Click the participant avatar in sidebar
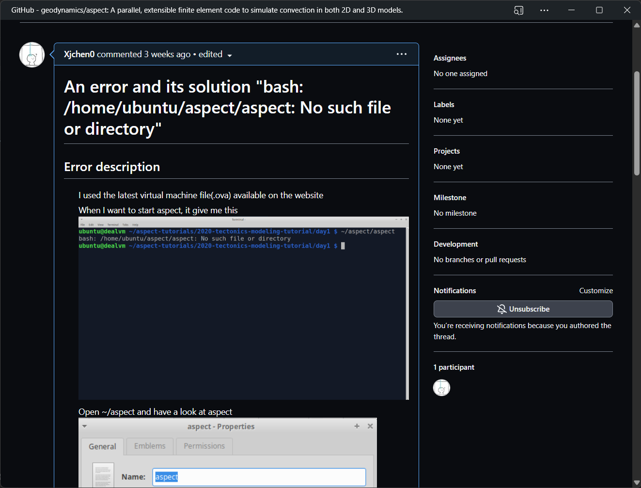Image resolution: width=641 pixels, height=488 pixels. coord(441,388)
